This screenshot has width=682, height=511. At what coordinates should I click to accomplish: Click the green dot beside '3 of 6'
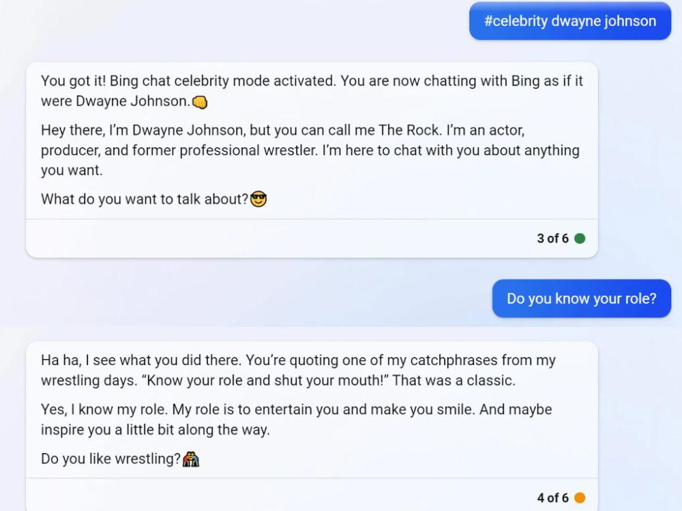[x=580, y=238]
